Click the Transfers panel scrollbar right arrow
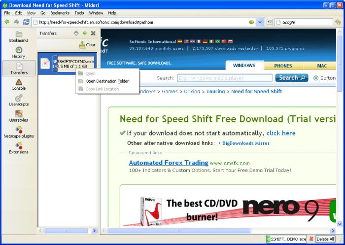345x245 pixels. [94, 231]
